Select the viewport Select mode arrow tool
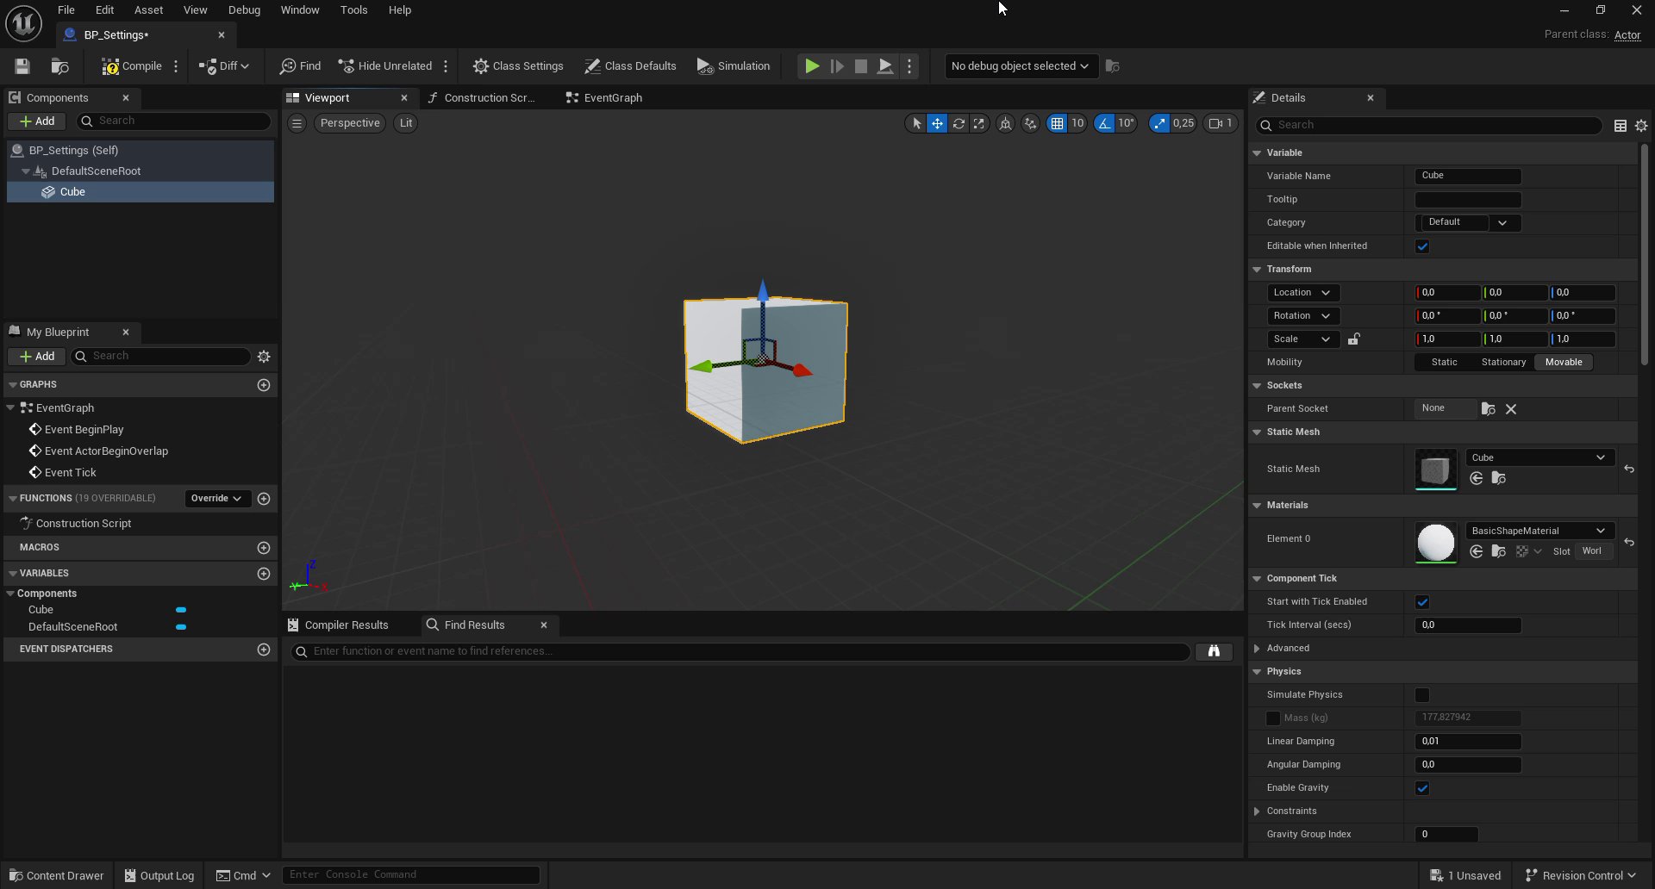This screenshot has height=889, width=1655. 916,123
